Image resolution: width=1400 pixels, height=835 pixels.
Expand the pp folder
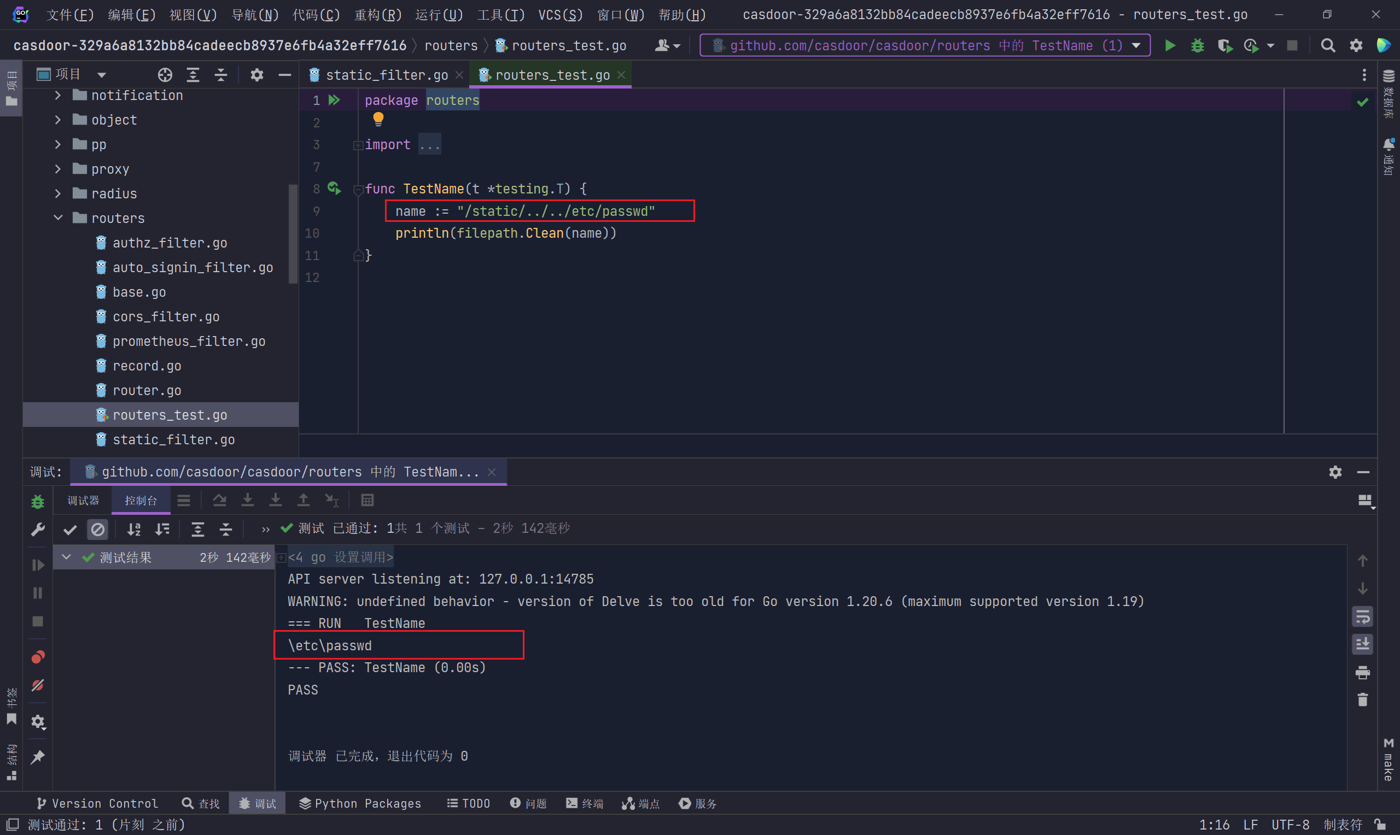point(57,145)
